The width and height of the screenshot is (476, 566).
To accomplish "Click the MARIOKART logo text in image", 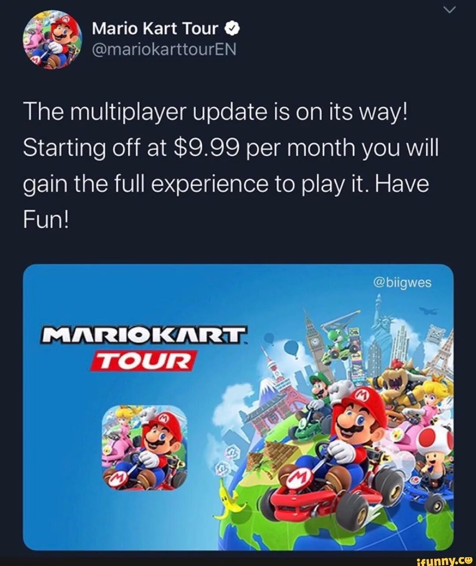I will (144, 336).
